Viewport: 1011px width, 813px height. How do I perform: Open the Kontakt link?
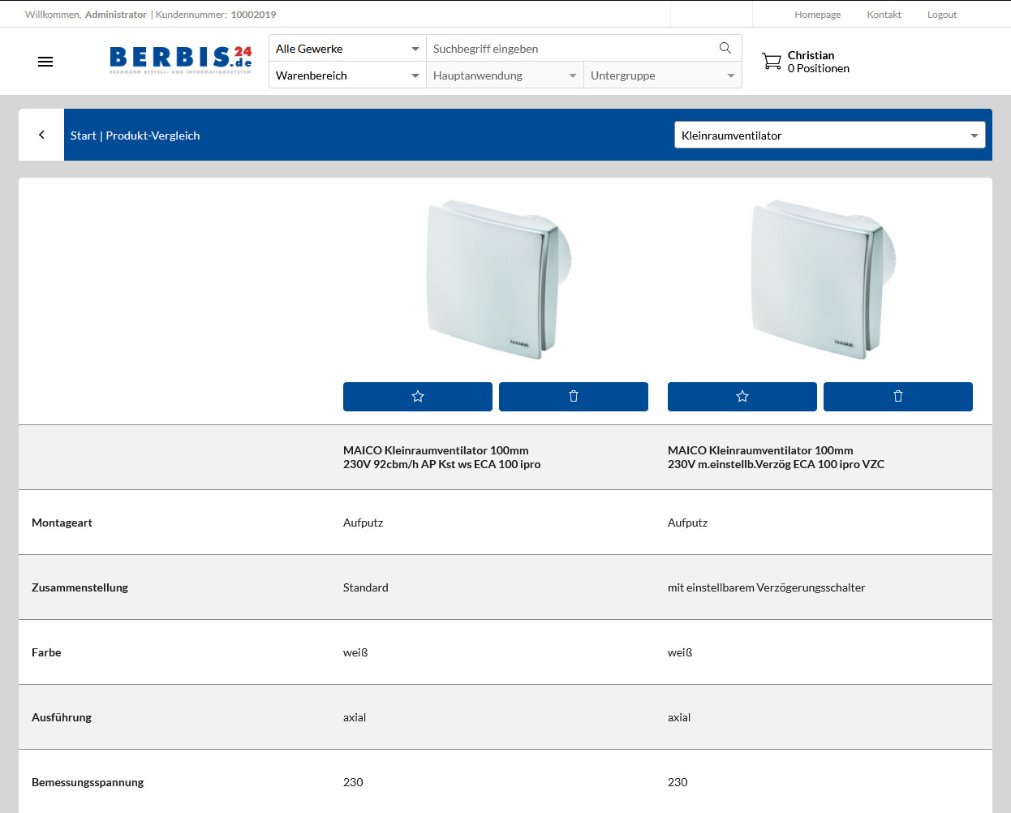tap(884, 15)
